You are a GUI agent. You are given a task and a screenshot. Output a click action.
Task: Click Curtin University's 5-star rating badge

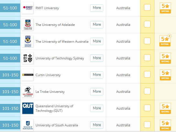[x=165, y=75]
